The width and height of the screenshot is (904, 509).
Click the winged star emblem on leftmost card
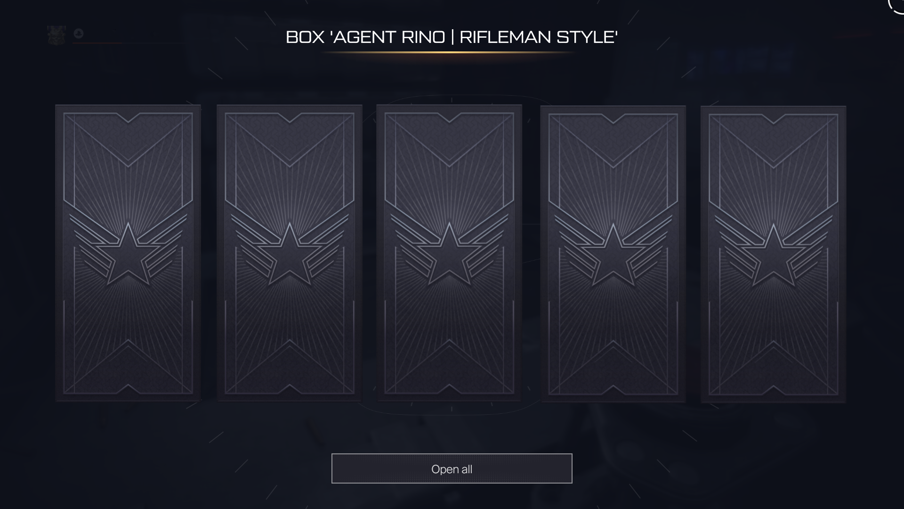click(x=128, y=252)
